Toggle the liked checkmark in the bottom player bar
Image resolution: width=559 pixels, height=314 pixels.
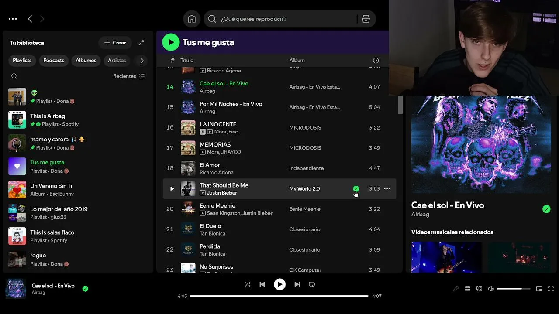(85, 289)
